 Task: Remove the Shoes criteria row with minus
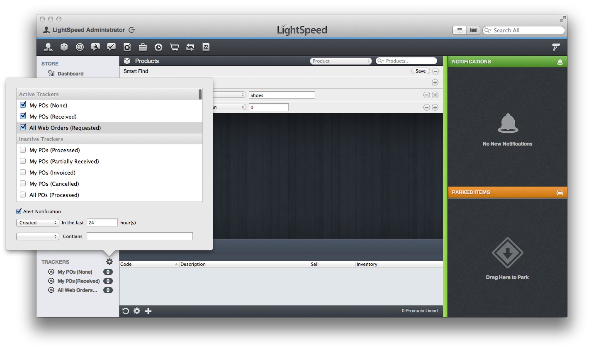(x=426, y=95)
